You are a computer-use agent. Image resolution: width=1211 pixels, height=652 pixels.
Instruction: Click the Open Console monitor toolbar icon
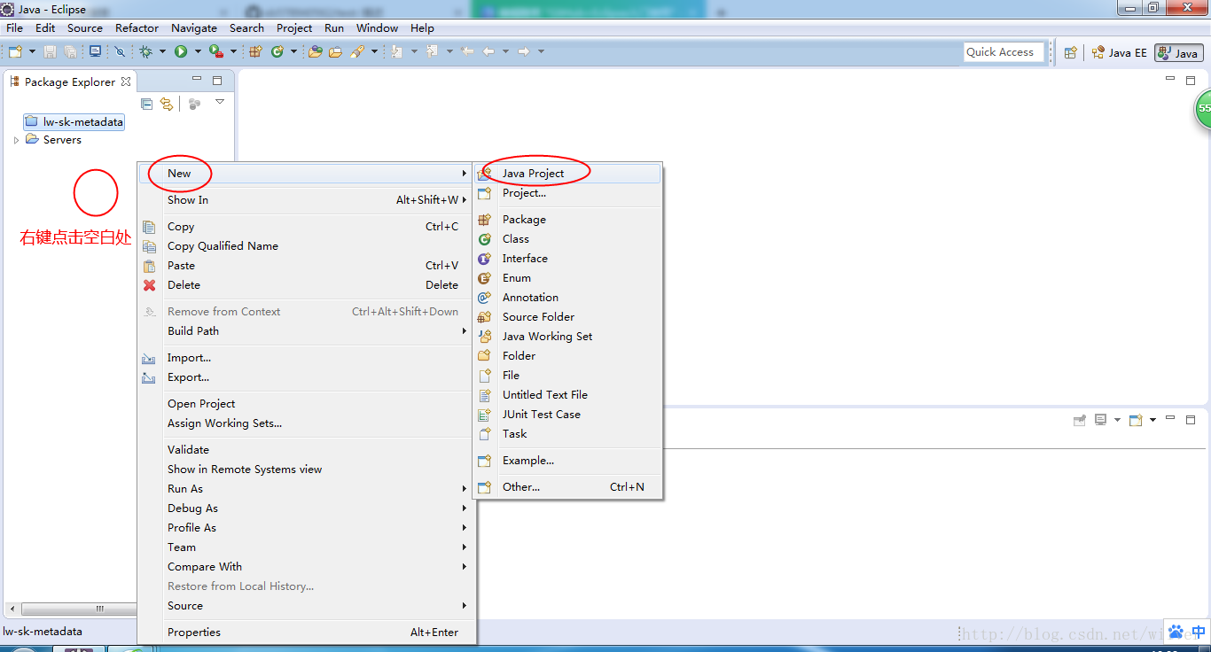pyautogui.click(x=95, y=51)
